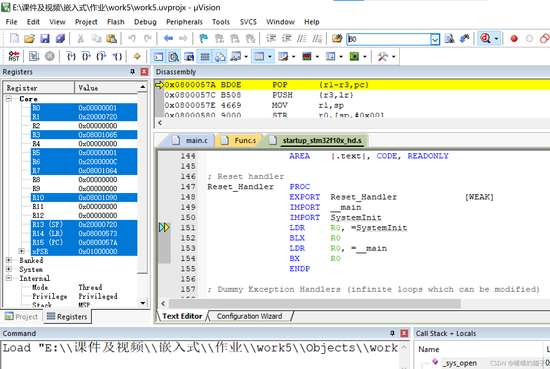Stop execution with the gray X icon
Viewport: 550px width, 369px height.
coord(49,56)
